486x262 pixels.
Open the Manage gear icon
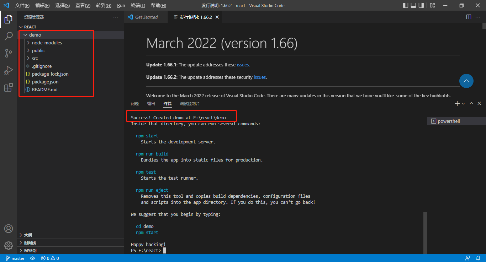coord(9,246)
